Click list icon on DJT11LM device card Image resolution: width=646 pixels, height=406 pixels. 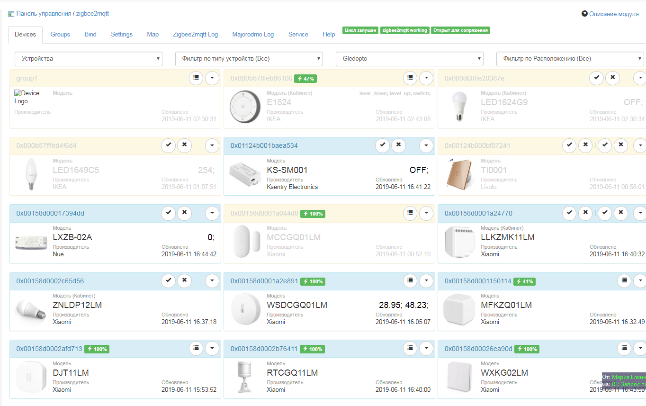point(196,348)
